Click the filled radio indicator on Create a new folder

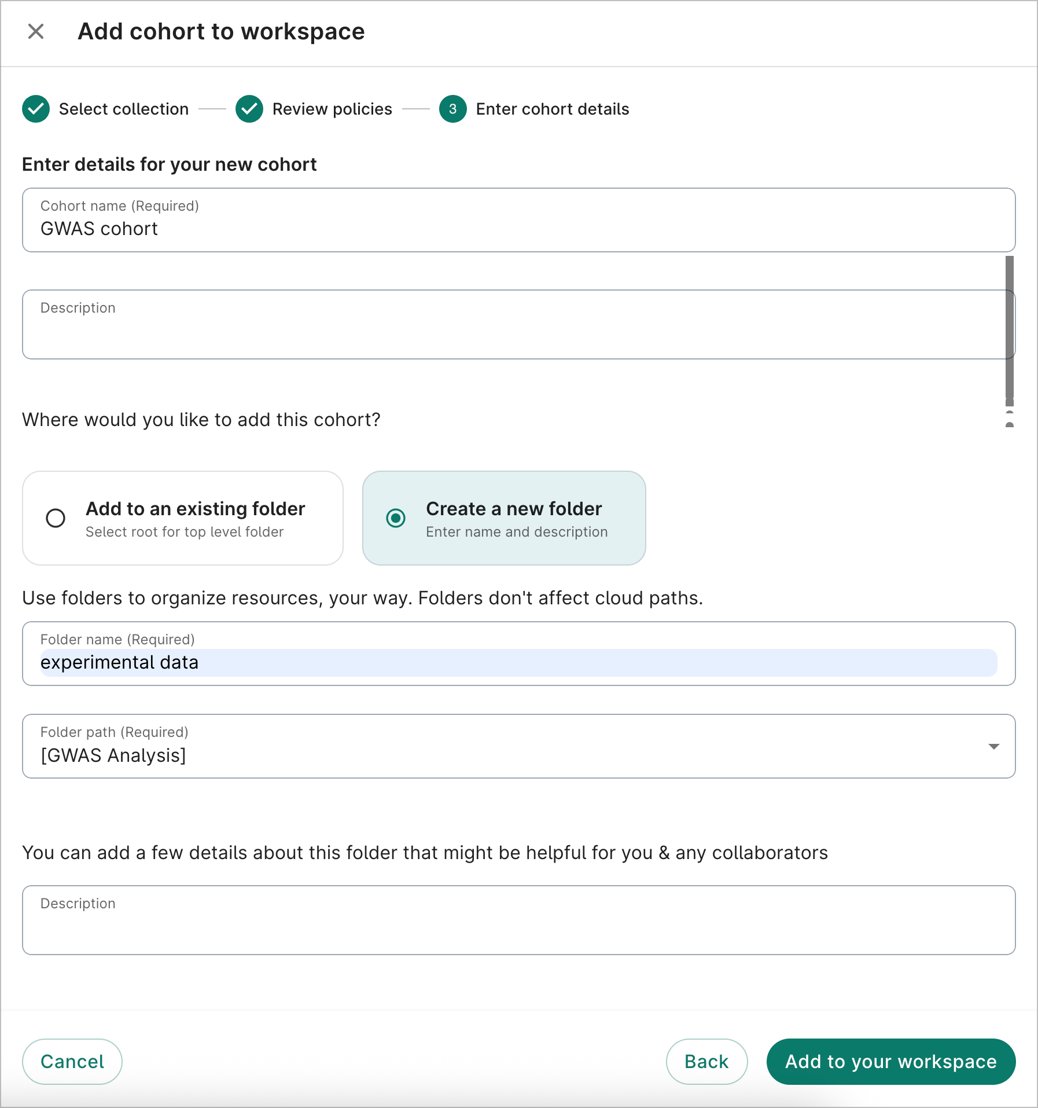(395, 518)
